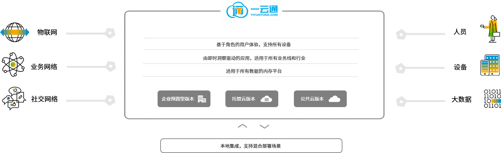Click the pentagon connector node beside 业务网络

[110, 66]
